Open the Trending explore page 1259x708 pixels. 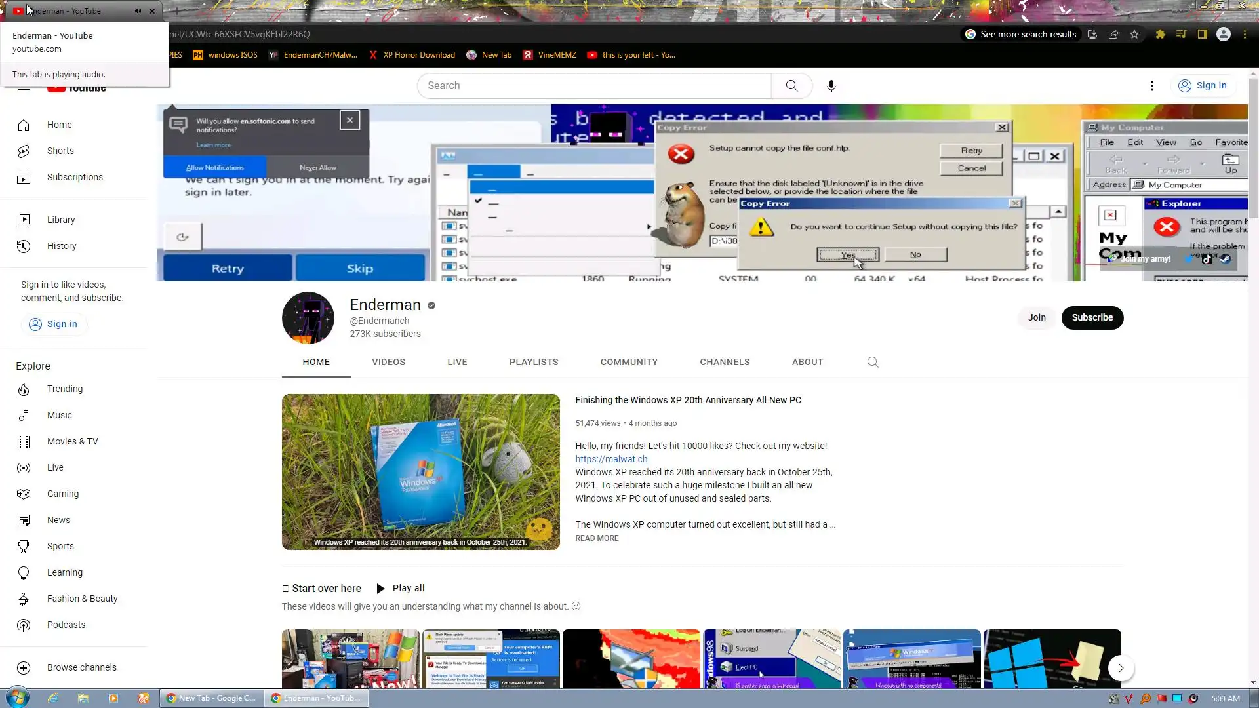click(x=65, y=389)
